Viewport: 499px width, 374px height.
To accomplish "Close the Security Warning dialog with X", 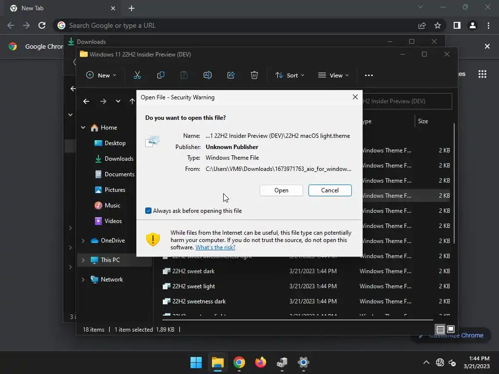I will click(x=355, y=97).
